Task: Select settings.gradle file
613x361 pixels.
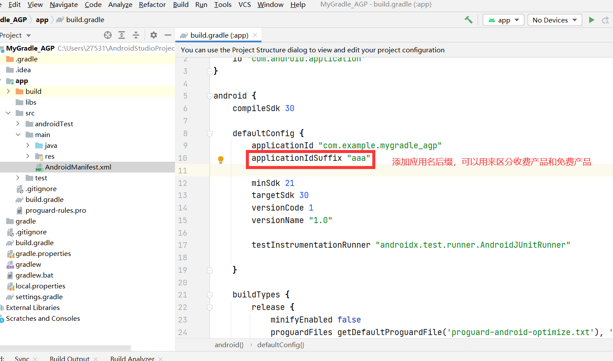Action: (39, 297)
